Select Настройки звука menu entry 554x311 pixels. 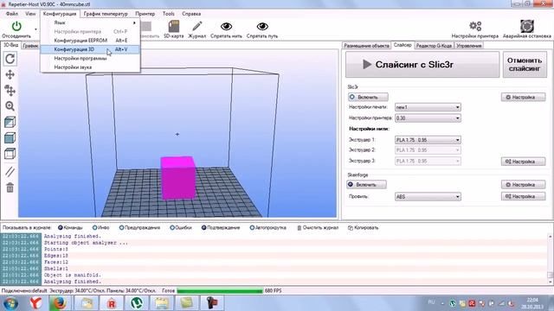[x=90, y=67]
